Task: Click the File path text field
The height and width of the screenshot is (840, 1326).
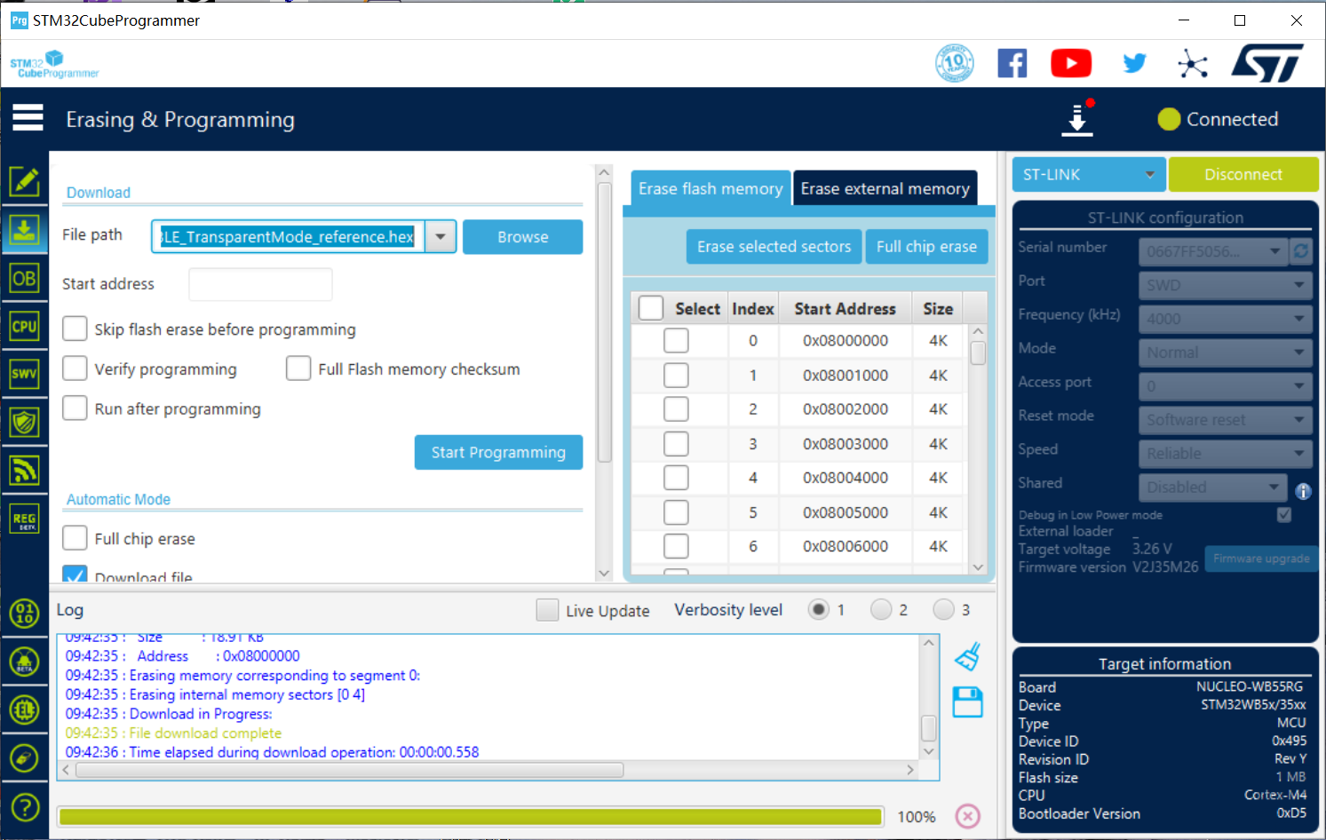Action: tap(288, 237)
